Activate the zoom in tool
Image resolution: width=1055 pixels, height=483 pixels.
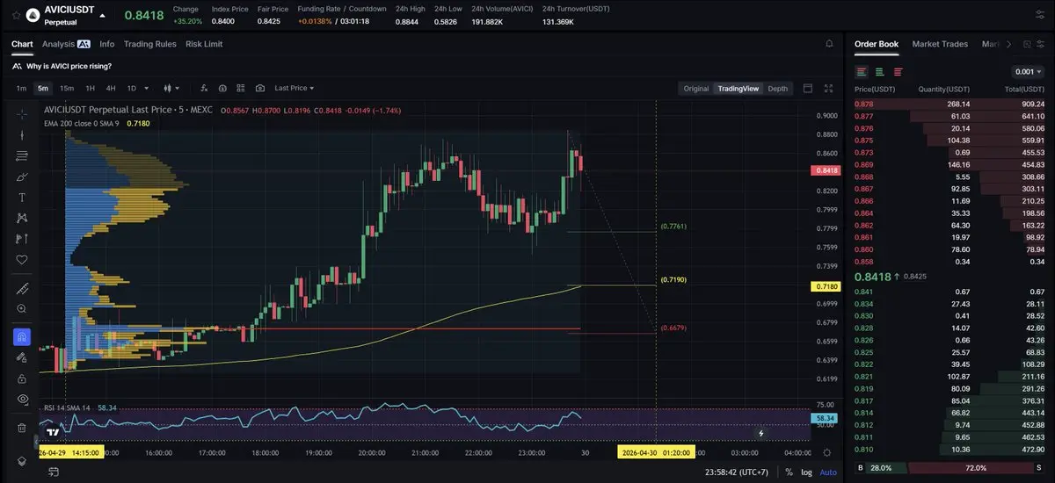click(x=22, y=308)
